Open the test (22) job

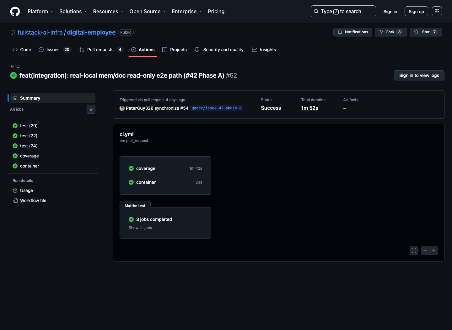[x=53, y=136]
